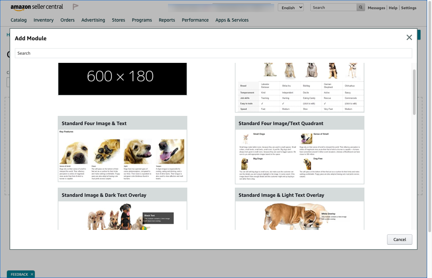
Task: Open the Apps & Services menu
Action: tap(232, 20)
